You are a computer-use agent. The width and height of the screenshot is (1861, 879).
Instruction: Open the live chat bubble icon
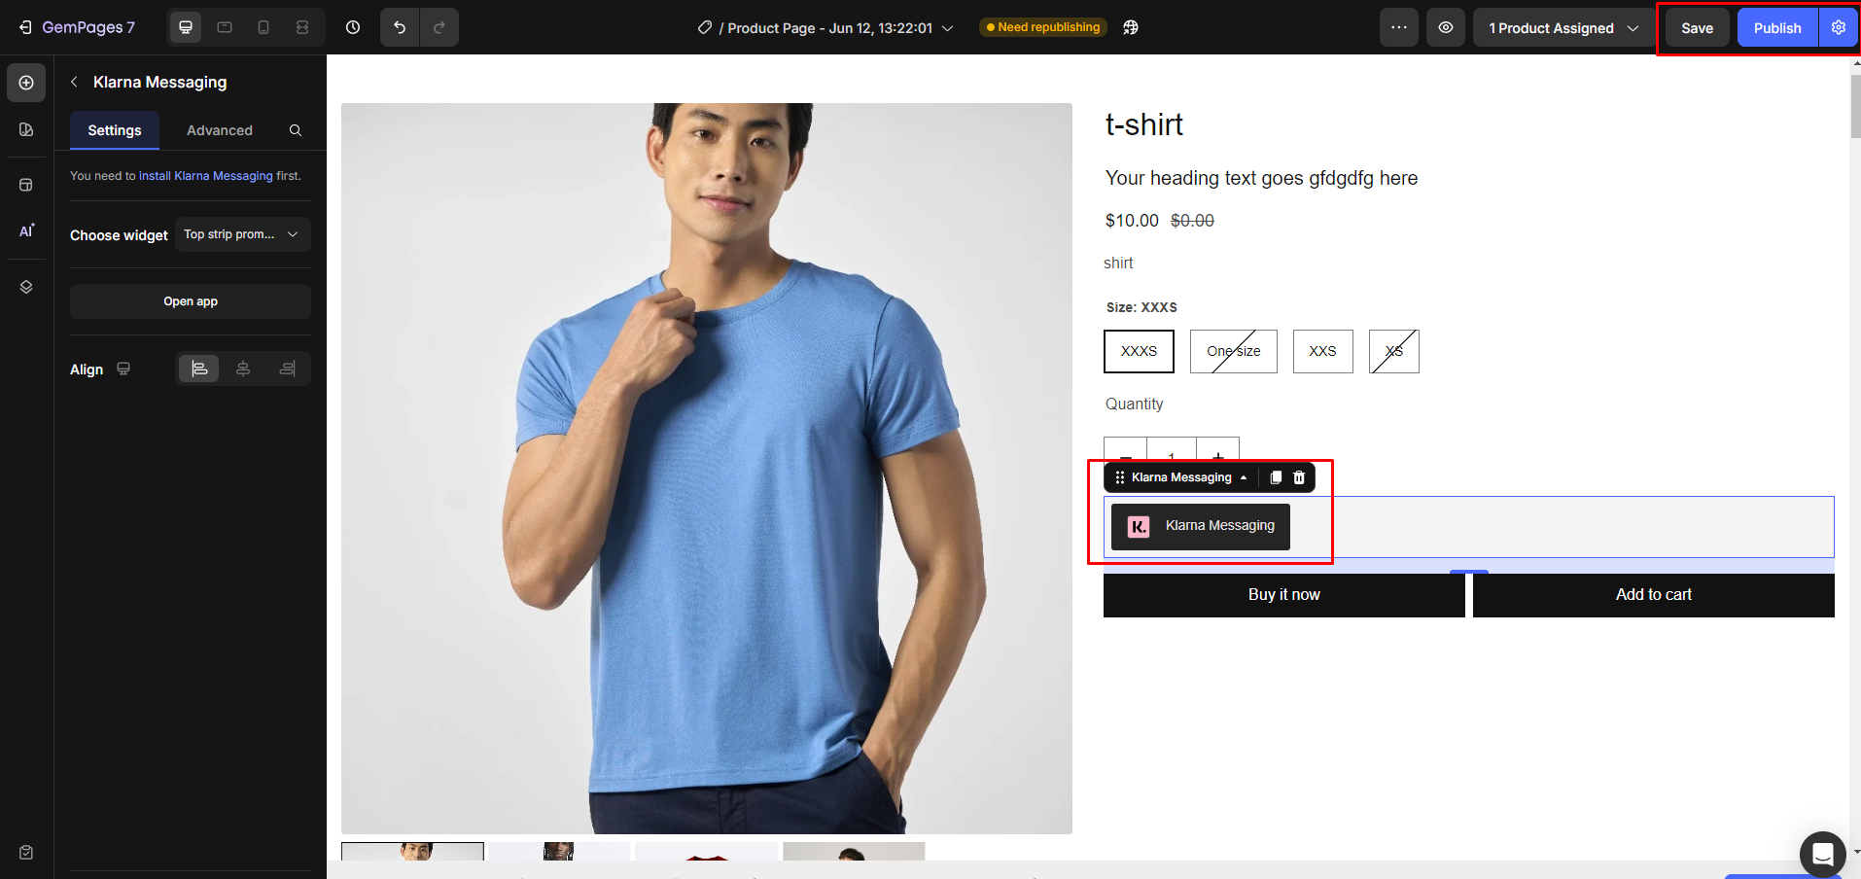(1822, 855)
